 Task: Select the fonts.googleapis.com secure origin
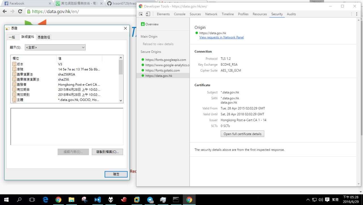tap(166, 60)
